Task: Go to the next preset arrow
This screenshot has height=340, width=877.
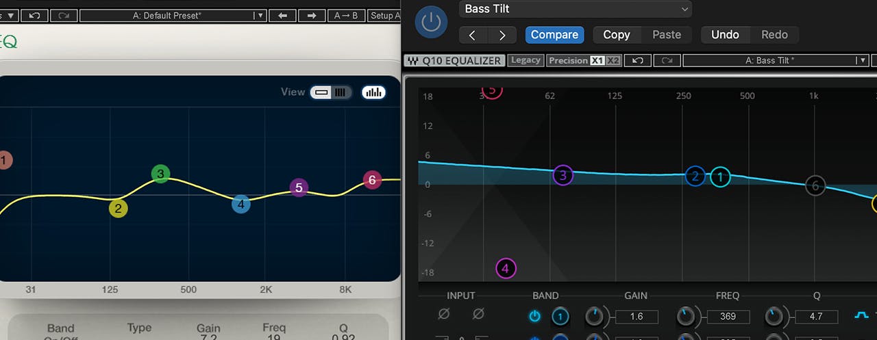Action: tap(502, 35)
